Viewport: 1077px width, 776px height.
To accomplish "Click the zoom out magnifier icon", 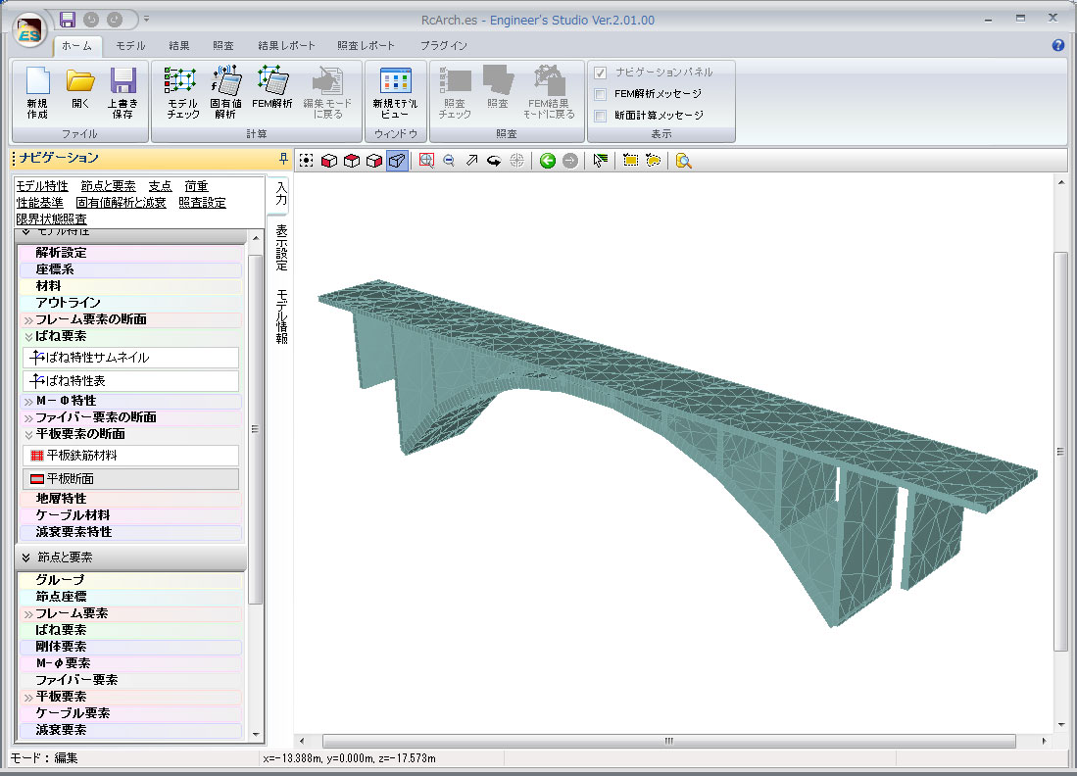I will [x=449, y=161].
